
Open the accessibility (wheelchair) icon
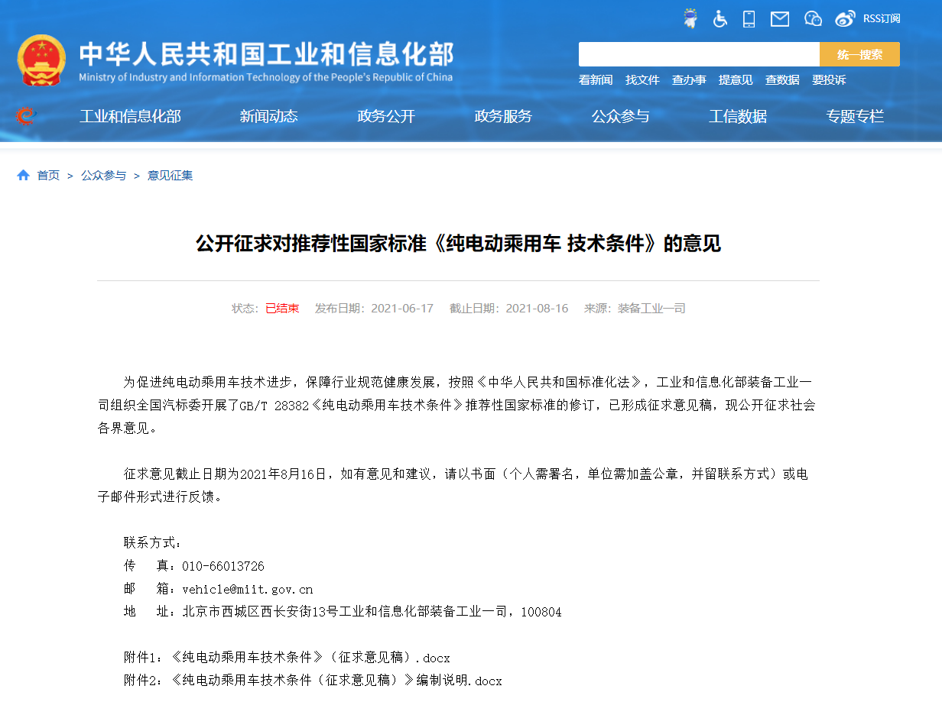coord(719,18)
